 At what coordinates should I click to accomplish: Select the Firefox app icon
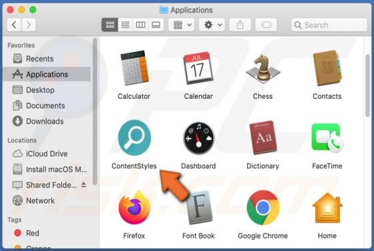click(x=134, y=208)
